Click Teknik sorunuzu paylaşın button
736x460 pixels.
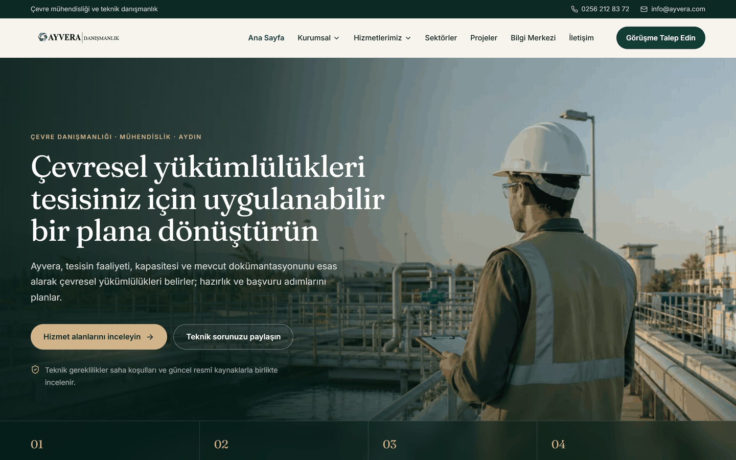click(233, 337)
